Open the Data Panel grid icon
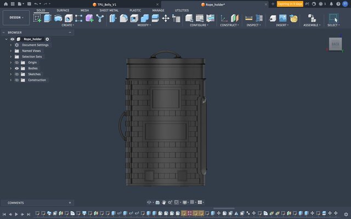This screenshot has width=351, height=219. (x=13, y=4)
